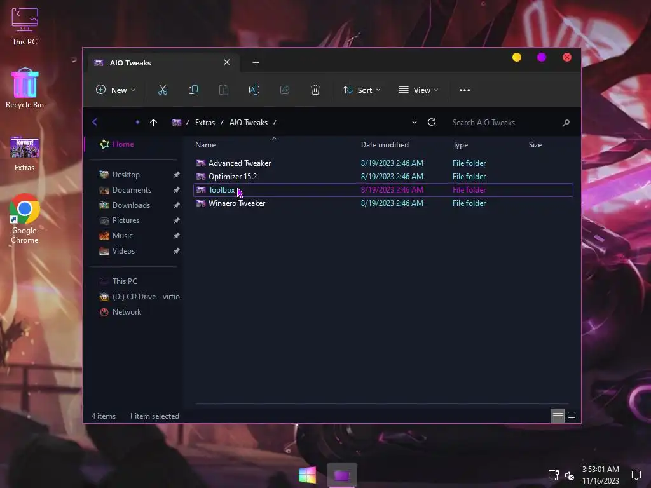This screenshot has width=651, height=488.
Task: Unpin Music using its pin icon
Action: point(177,236)
